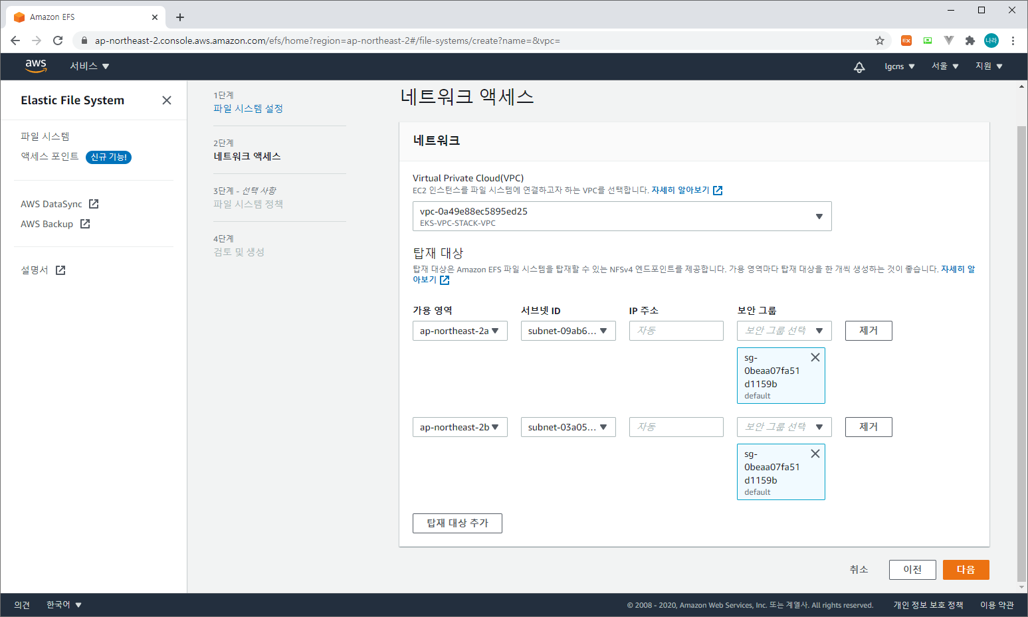Remove security group from ap-northeast-2a row
The height and width of the screenshot is (617, 1028).
pyautogui.click(x=815, y=357)
